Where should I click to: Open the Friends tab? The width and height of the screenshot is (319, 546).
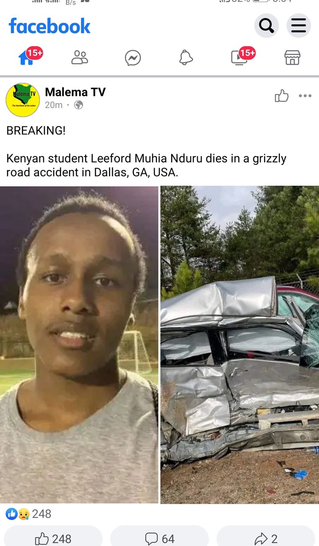[x=80, y=58]
